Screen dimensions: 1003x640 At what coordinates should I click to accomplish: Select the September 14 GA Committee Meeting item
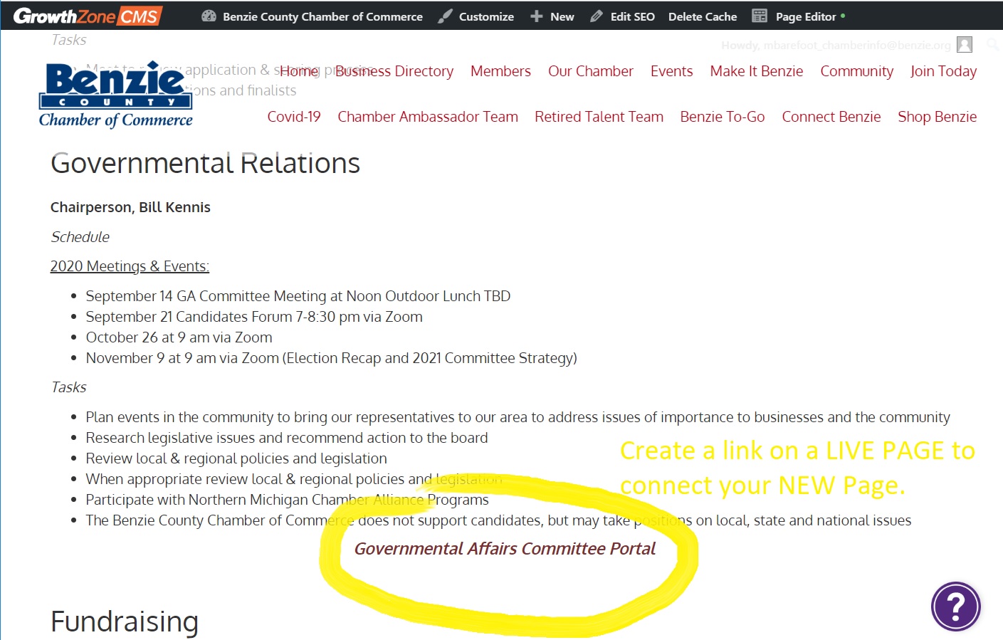298,296
